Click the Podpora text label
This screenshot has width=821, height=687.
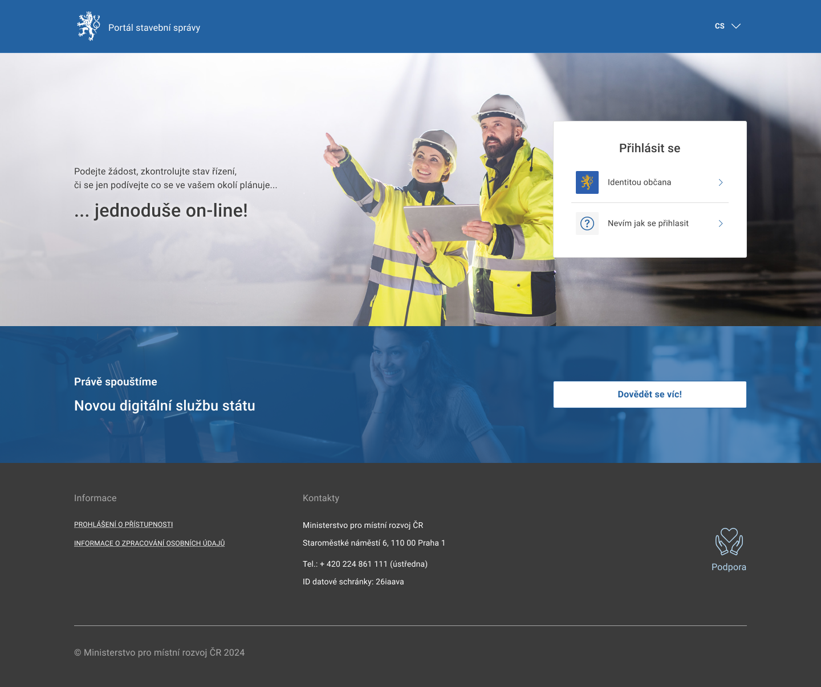click(729, 567)
